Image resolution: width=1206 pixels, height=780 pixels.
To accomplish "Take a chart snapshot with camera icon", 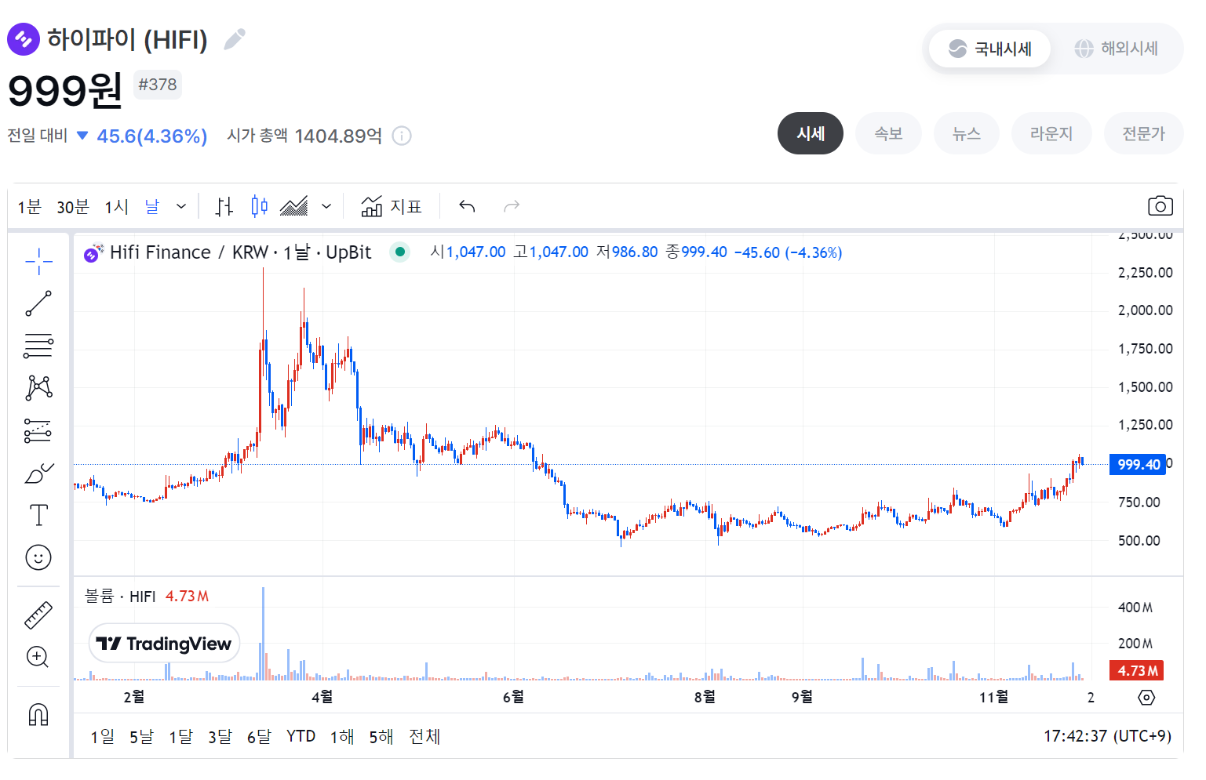I will 1160,206.
